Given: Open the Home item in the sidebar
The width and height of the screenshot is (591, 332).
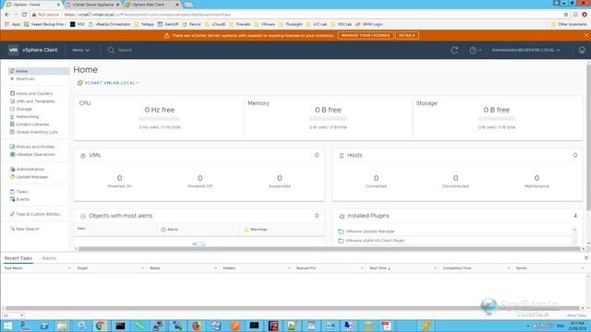Looking at the screenshot, I should 39,71.
